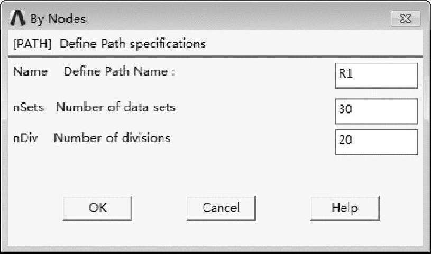Click into the Number of divisions field
This screenshot has width=431, height=254.
click(376, 142)
